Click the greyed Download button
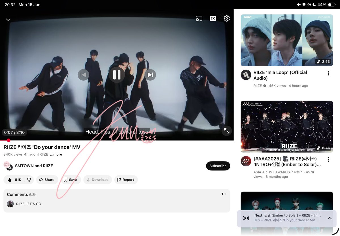Screen dimensions: 340x236 (97, 180)
